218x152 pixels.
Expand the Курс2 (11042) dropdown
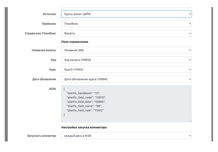(x=126, y=70)
